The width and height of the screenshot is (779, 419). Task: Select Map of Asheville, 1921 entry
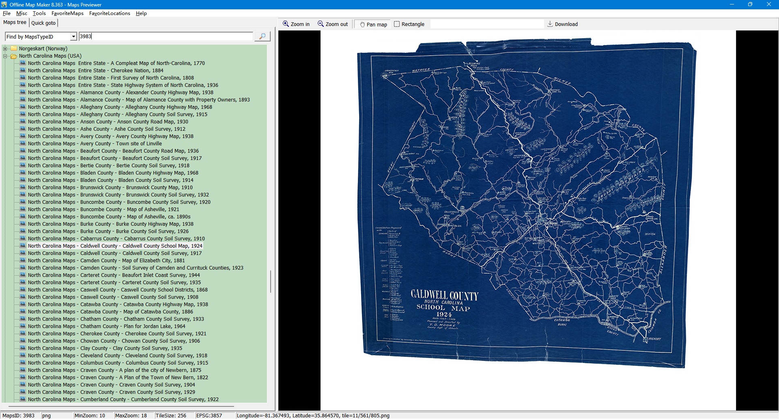pyautogui.click(x=103, y=209)
